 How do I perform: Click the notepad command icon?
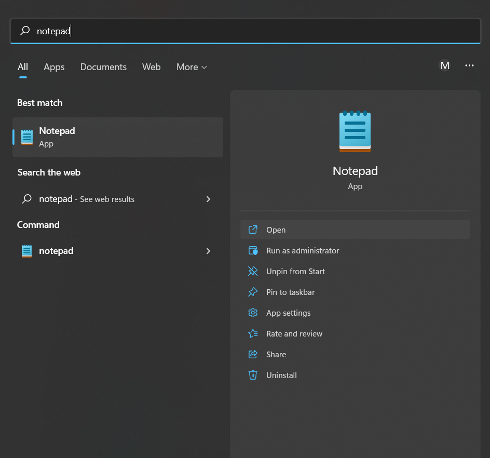pyautogui.click(x=27, y=251)
